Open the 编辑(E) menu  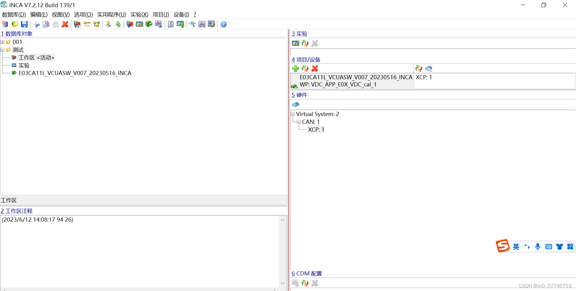pos(39,15)
